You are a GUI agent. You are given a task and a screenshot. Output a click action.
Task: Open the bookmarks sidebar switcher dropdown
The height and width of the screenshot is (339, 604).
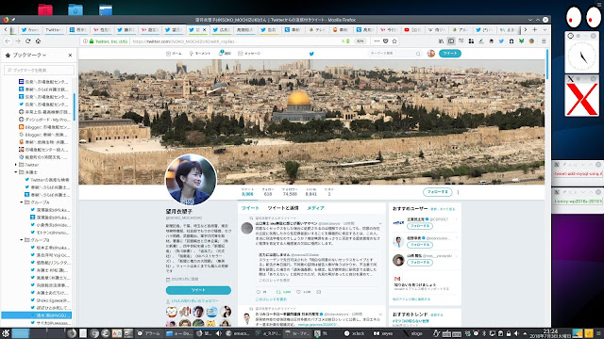click(x=29, y=55)
